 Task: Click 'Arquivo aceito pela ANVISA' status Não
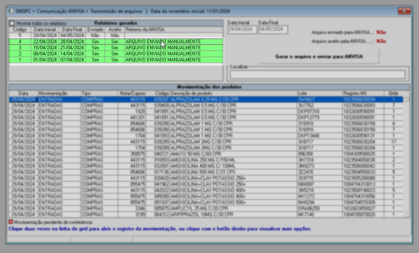pos(381,41)
